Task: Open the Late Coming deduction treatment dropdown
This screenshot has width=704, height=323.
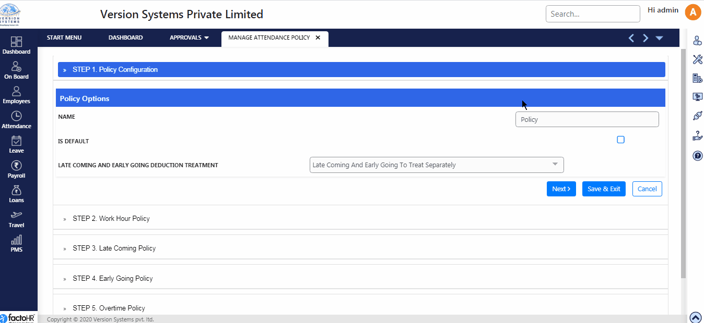Action: [437, 165]
